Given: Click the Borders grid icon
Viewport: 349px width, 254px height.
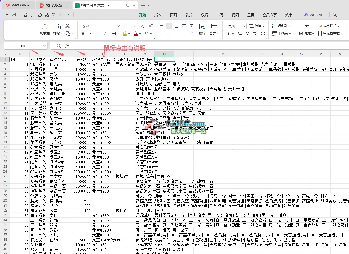Looking at the screenshot, I should [114, 34].
